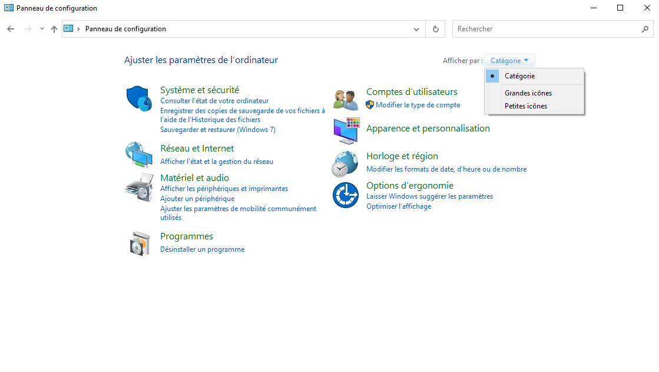Click the Comptes d'utilisateurs people icon
Viewport: 659px width, 372px height.
click(x=346, y=100)
